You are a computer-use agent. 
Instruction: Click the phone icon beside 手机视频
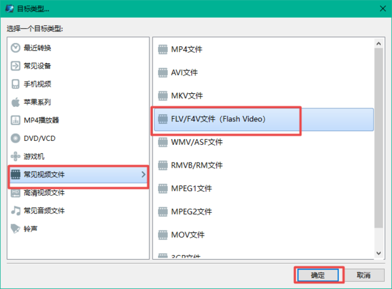(x=16, y=84)
